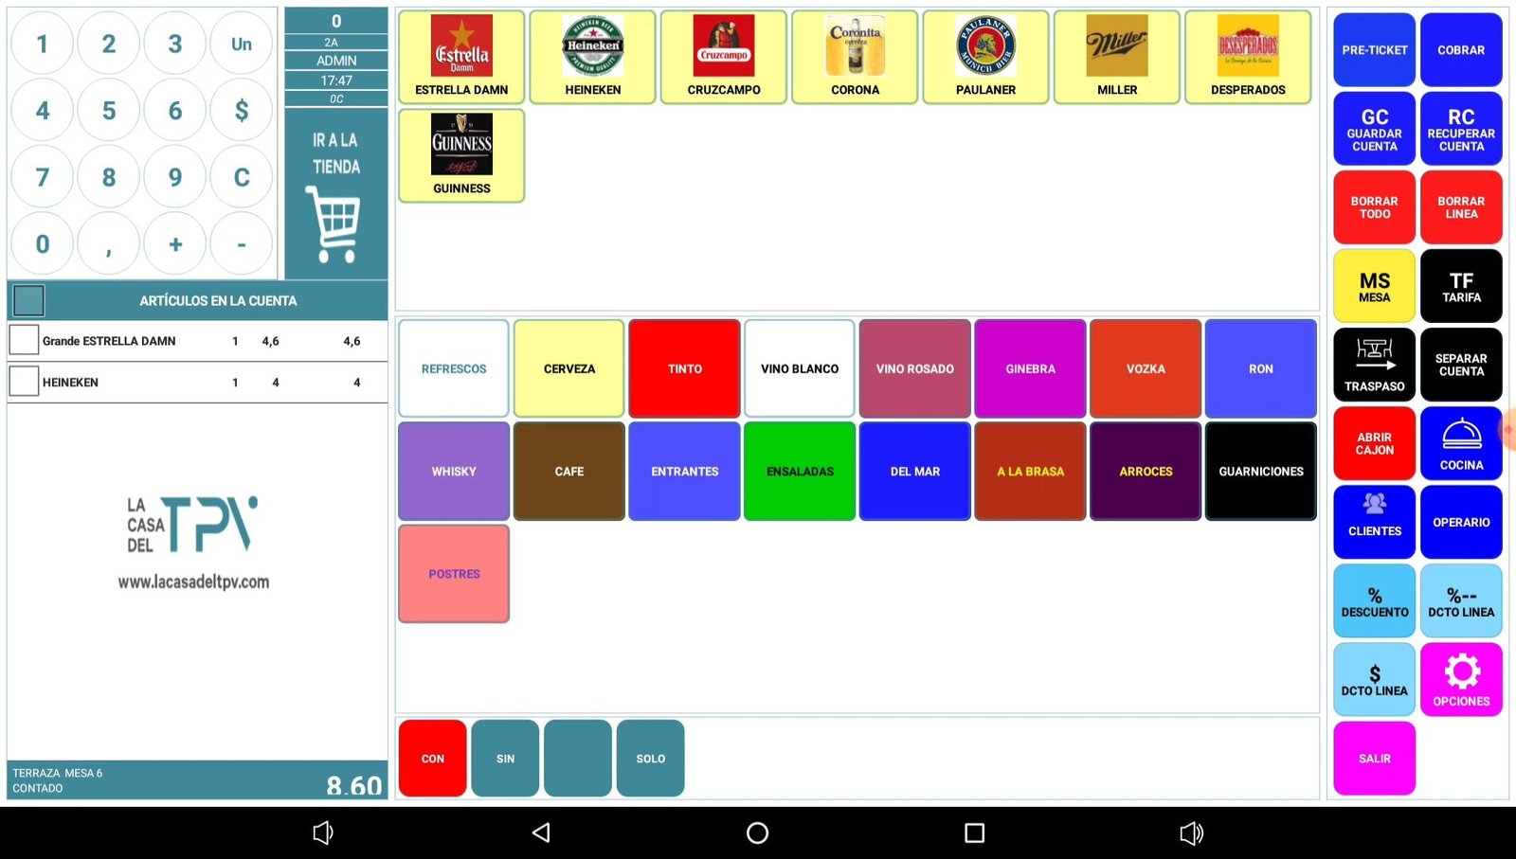Toggle select-all checkbox in Artículos header

(28, 300)
